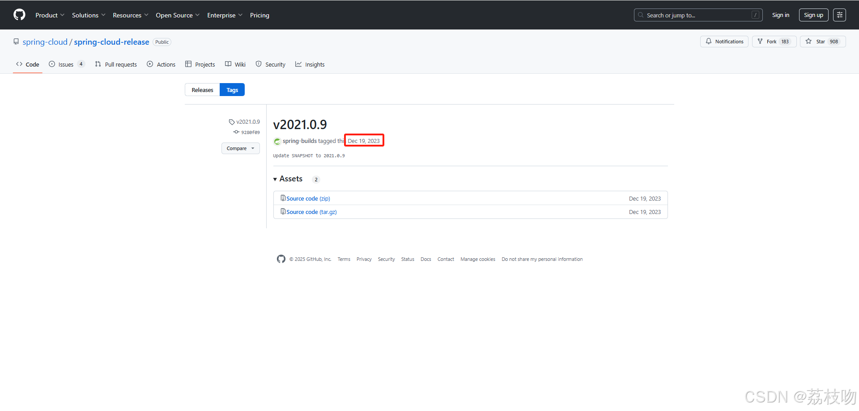Download Source code (tar.gz)
This screenshot has height=411, width=859.
311,212
